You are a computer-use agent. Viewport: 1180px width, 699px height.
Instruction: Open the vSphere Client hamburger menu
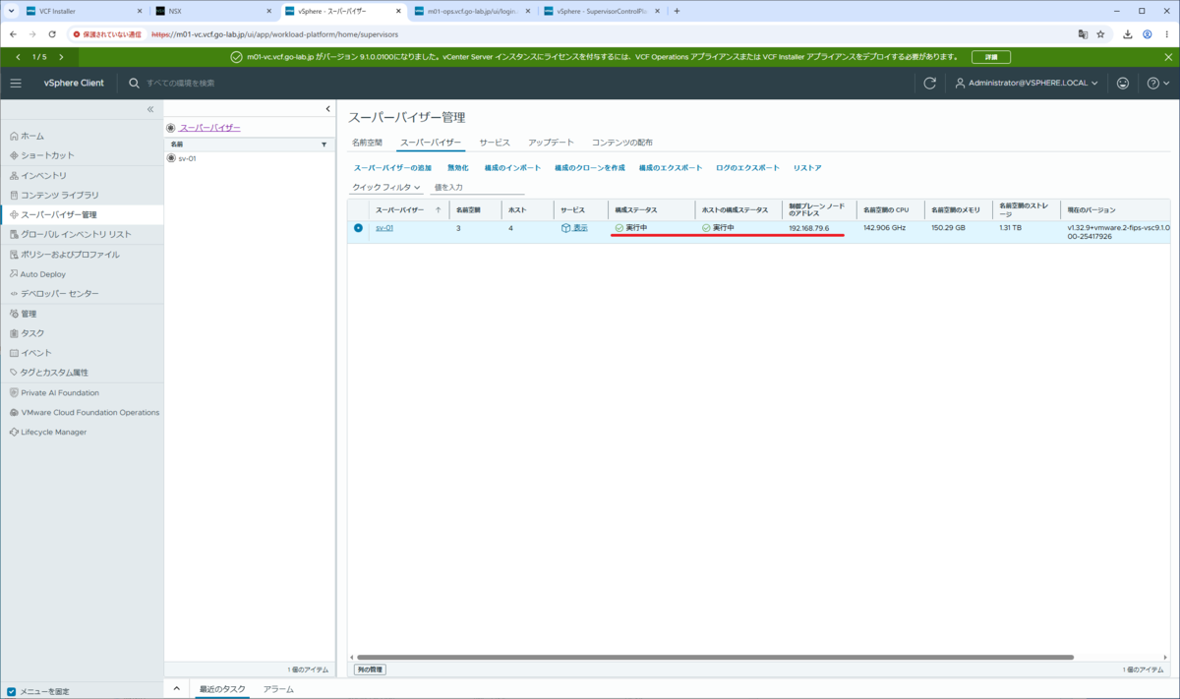tap(16, 84)
